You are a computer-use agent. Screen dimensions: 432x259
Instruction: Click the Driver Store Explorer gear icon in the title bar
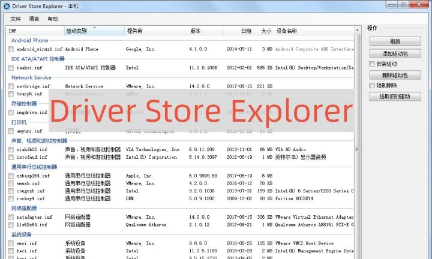[7, 6]
